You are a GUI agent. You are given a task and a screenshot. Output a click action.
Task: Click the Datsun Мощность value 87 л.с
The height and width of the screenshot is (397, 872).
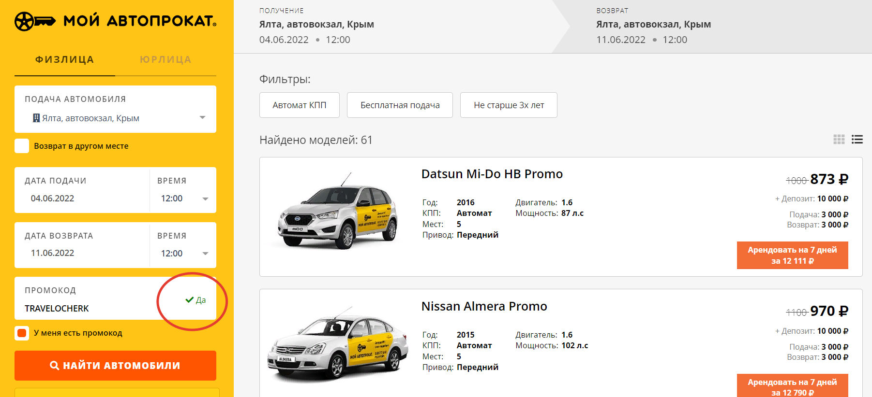coord(572,213)
